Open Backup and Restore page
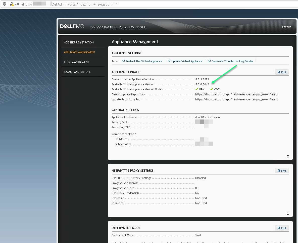 (77, 72)
